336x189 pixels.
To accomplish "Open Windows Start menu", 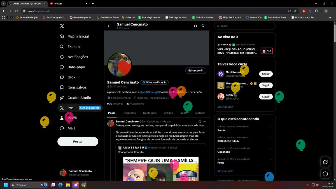I will (6, 185).
